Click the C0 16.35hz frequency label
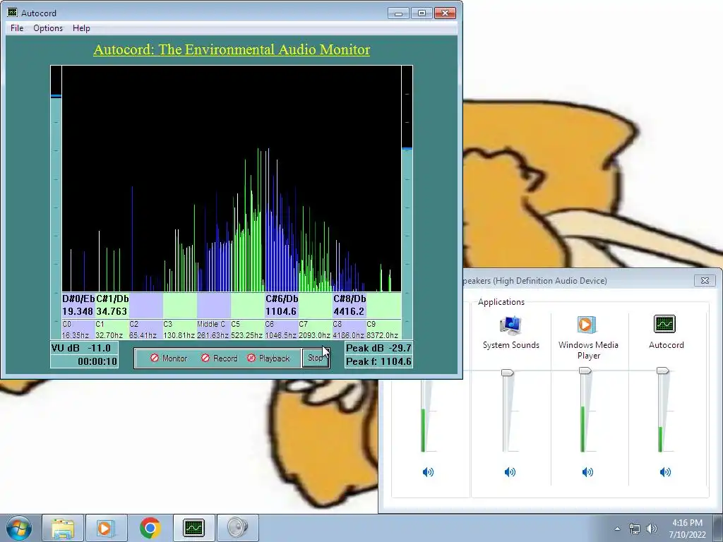723x542 pixels. click(x=78, y=330)
